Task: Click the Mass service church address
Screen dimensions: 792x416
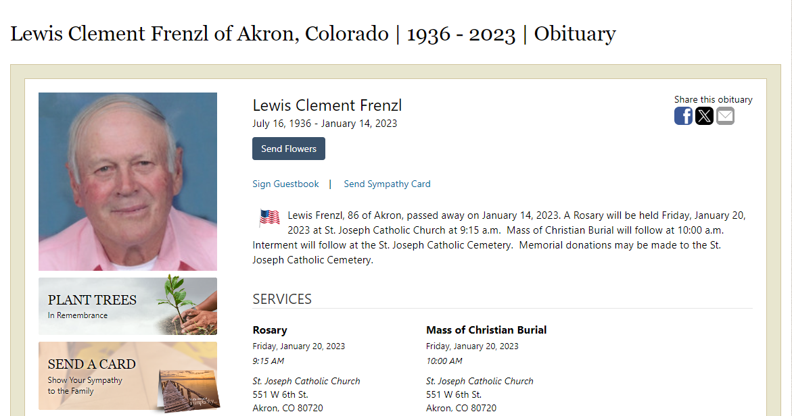Action: (480, 395)
